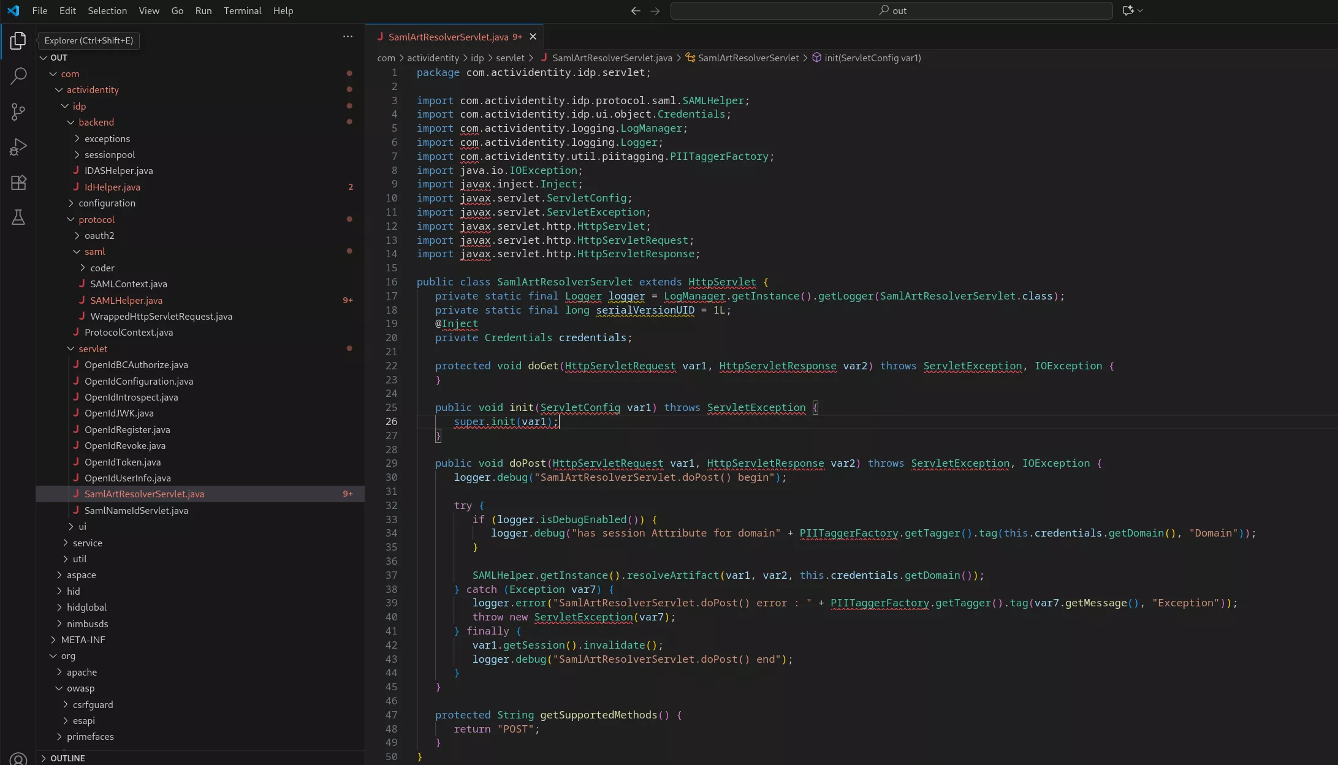Open the Search view in activity bar
Screen dimensions: 1338x765
point(18,76)
